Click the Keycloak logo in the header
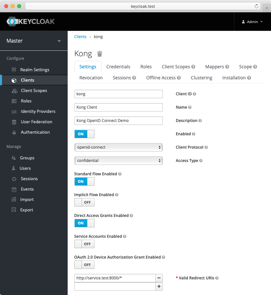The height and width of the screenshot is (295, 271). pyautogui.click(x=31, y=21)
